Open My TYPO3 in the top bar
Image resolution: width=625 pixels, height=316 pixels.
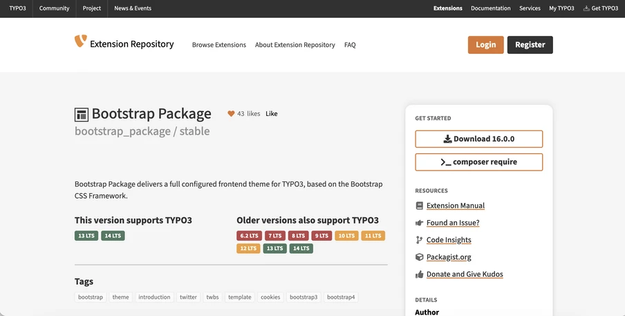point(561,8)
